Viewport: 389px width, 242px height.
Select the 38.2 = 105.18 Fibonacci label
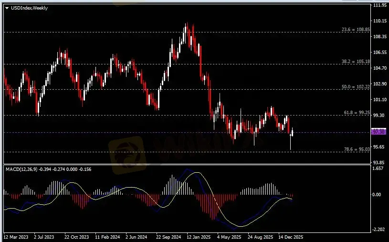click(356, 61)
